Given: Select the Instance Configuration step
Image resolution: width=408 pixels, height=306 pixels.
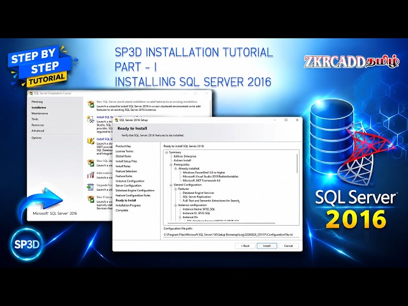Looking at the screenshot, I should coord(130,181).
